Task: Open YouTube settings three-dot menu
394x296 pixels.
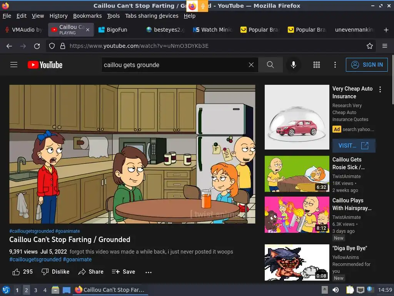Action: pos(335,65)
